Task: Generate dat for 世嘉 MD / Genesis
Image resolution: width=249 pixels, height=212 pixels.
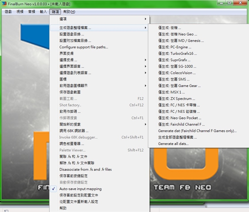Action: (x=199, y=41)
